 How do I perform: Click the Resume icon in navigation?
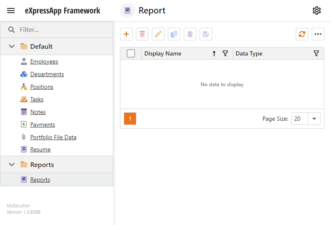(24, 149)
